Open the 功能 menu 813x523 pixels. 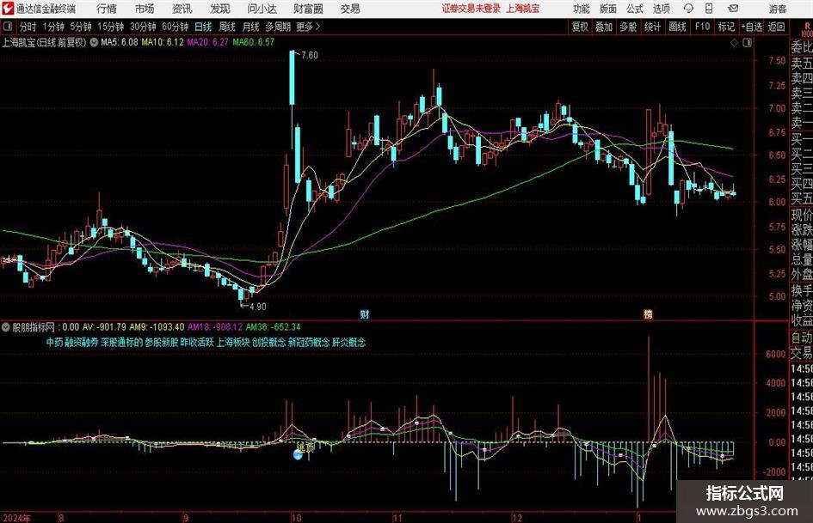(582, 9)
